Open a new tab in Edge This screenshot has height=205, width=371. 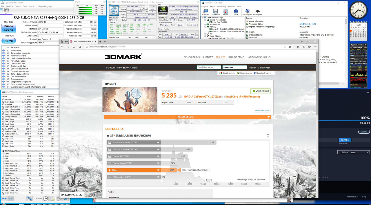click(101, 41)
